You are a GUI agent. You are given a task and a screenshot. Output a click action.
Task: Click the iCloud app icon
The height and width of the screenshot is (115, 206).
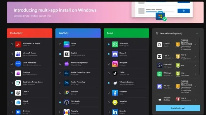click(x=18, y=102)
